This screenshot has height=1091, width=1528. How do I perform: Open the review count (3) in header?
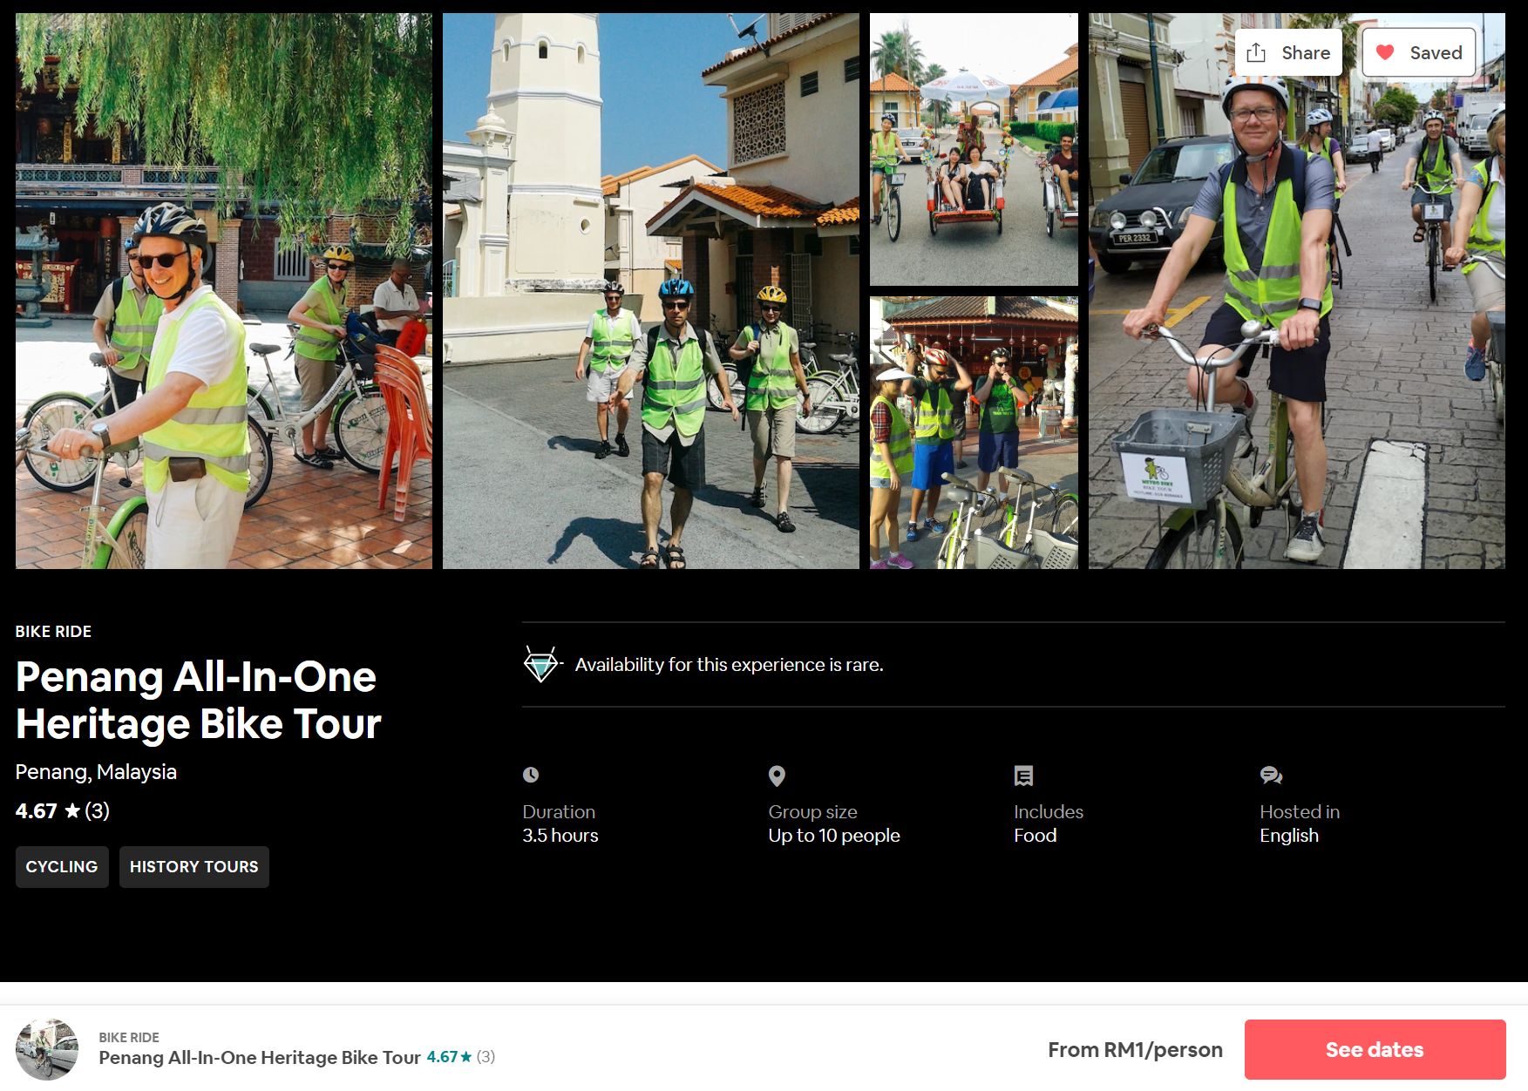(97, 811)
